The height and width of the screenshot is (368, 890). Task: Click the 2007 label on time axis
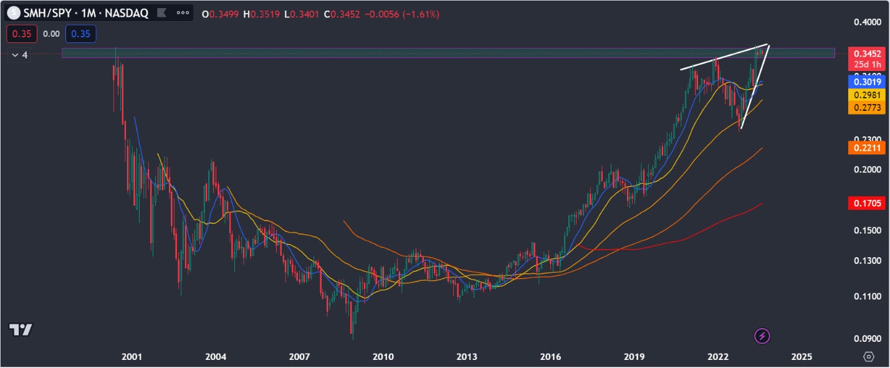click(x=300, y=357)
